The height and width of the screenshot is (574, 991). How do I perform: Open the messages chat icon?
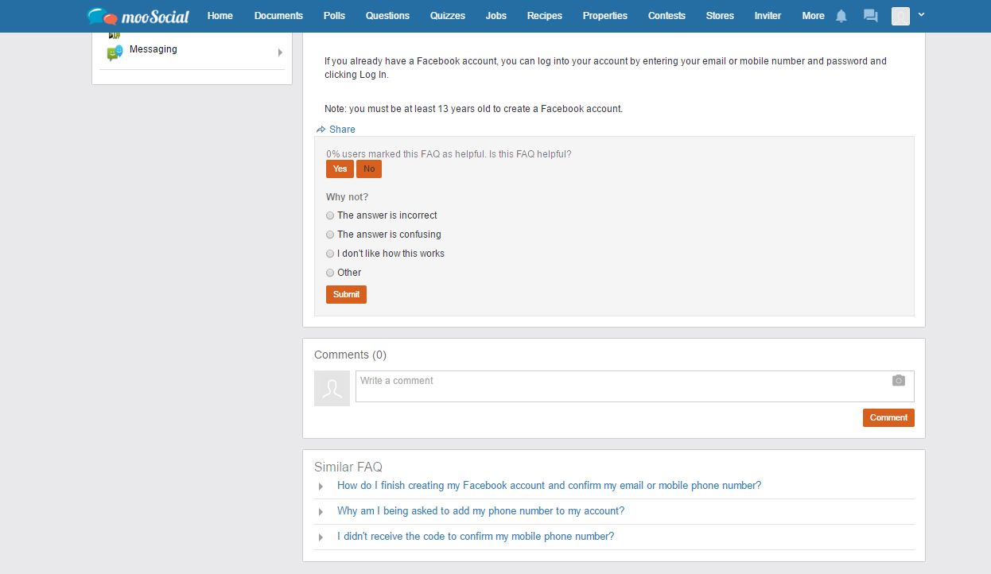(871, 16)
